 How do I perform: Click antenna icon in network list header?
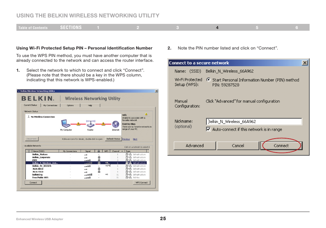29,151
